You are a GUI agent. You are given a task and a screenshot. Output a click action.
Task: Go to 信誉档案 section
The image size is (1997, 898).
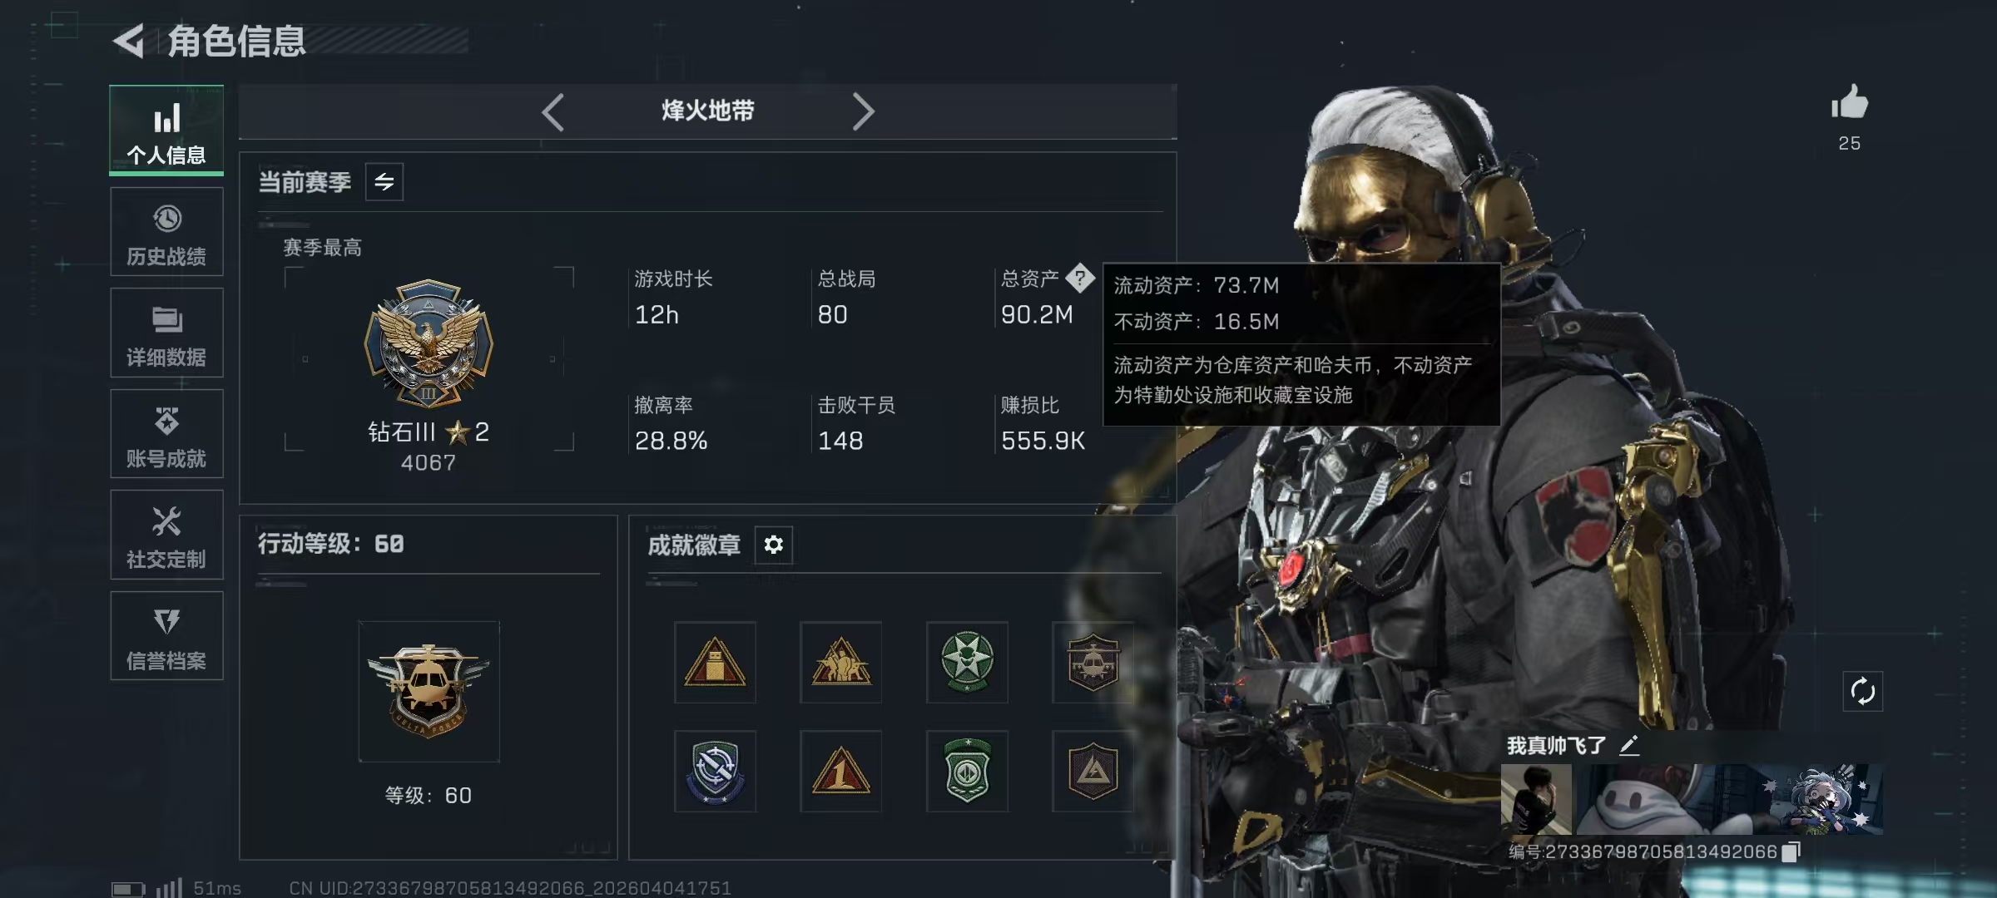(x=166, y=636)
